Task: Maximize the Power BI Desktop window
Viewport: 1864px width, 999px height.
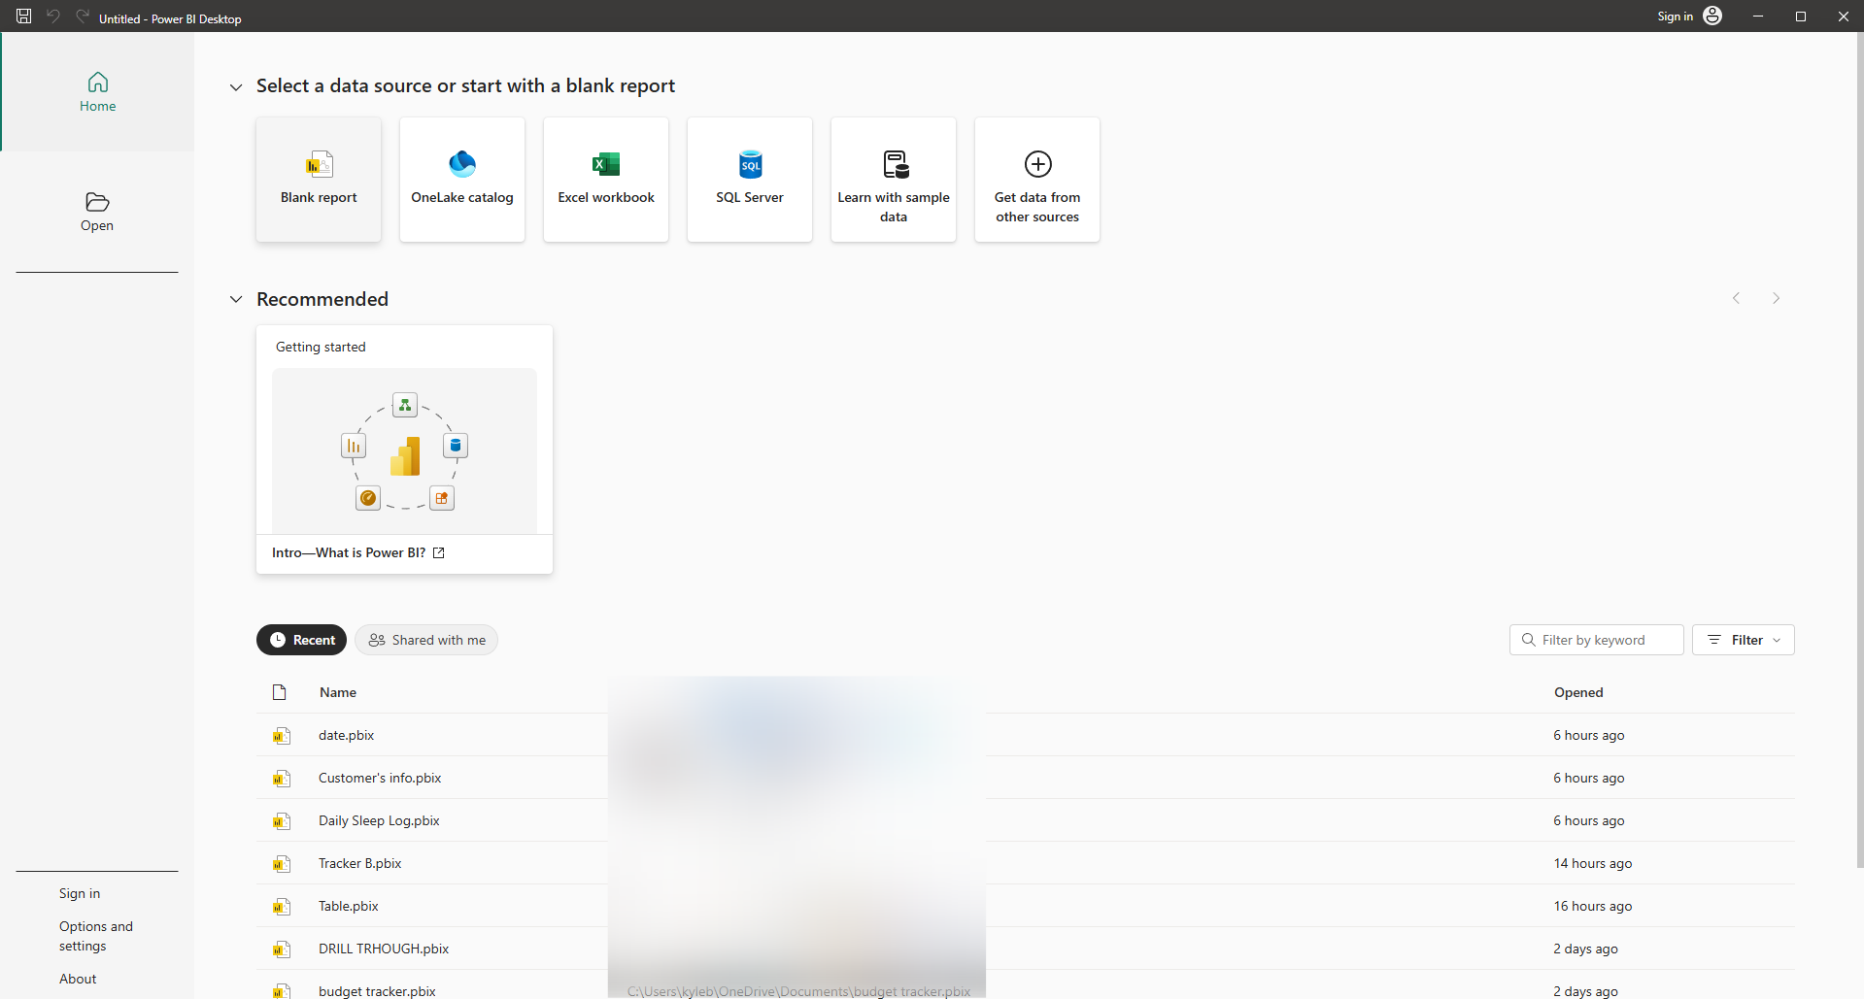Action: tap(1801, 17)
